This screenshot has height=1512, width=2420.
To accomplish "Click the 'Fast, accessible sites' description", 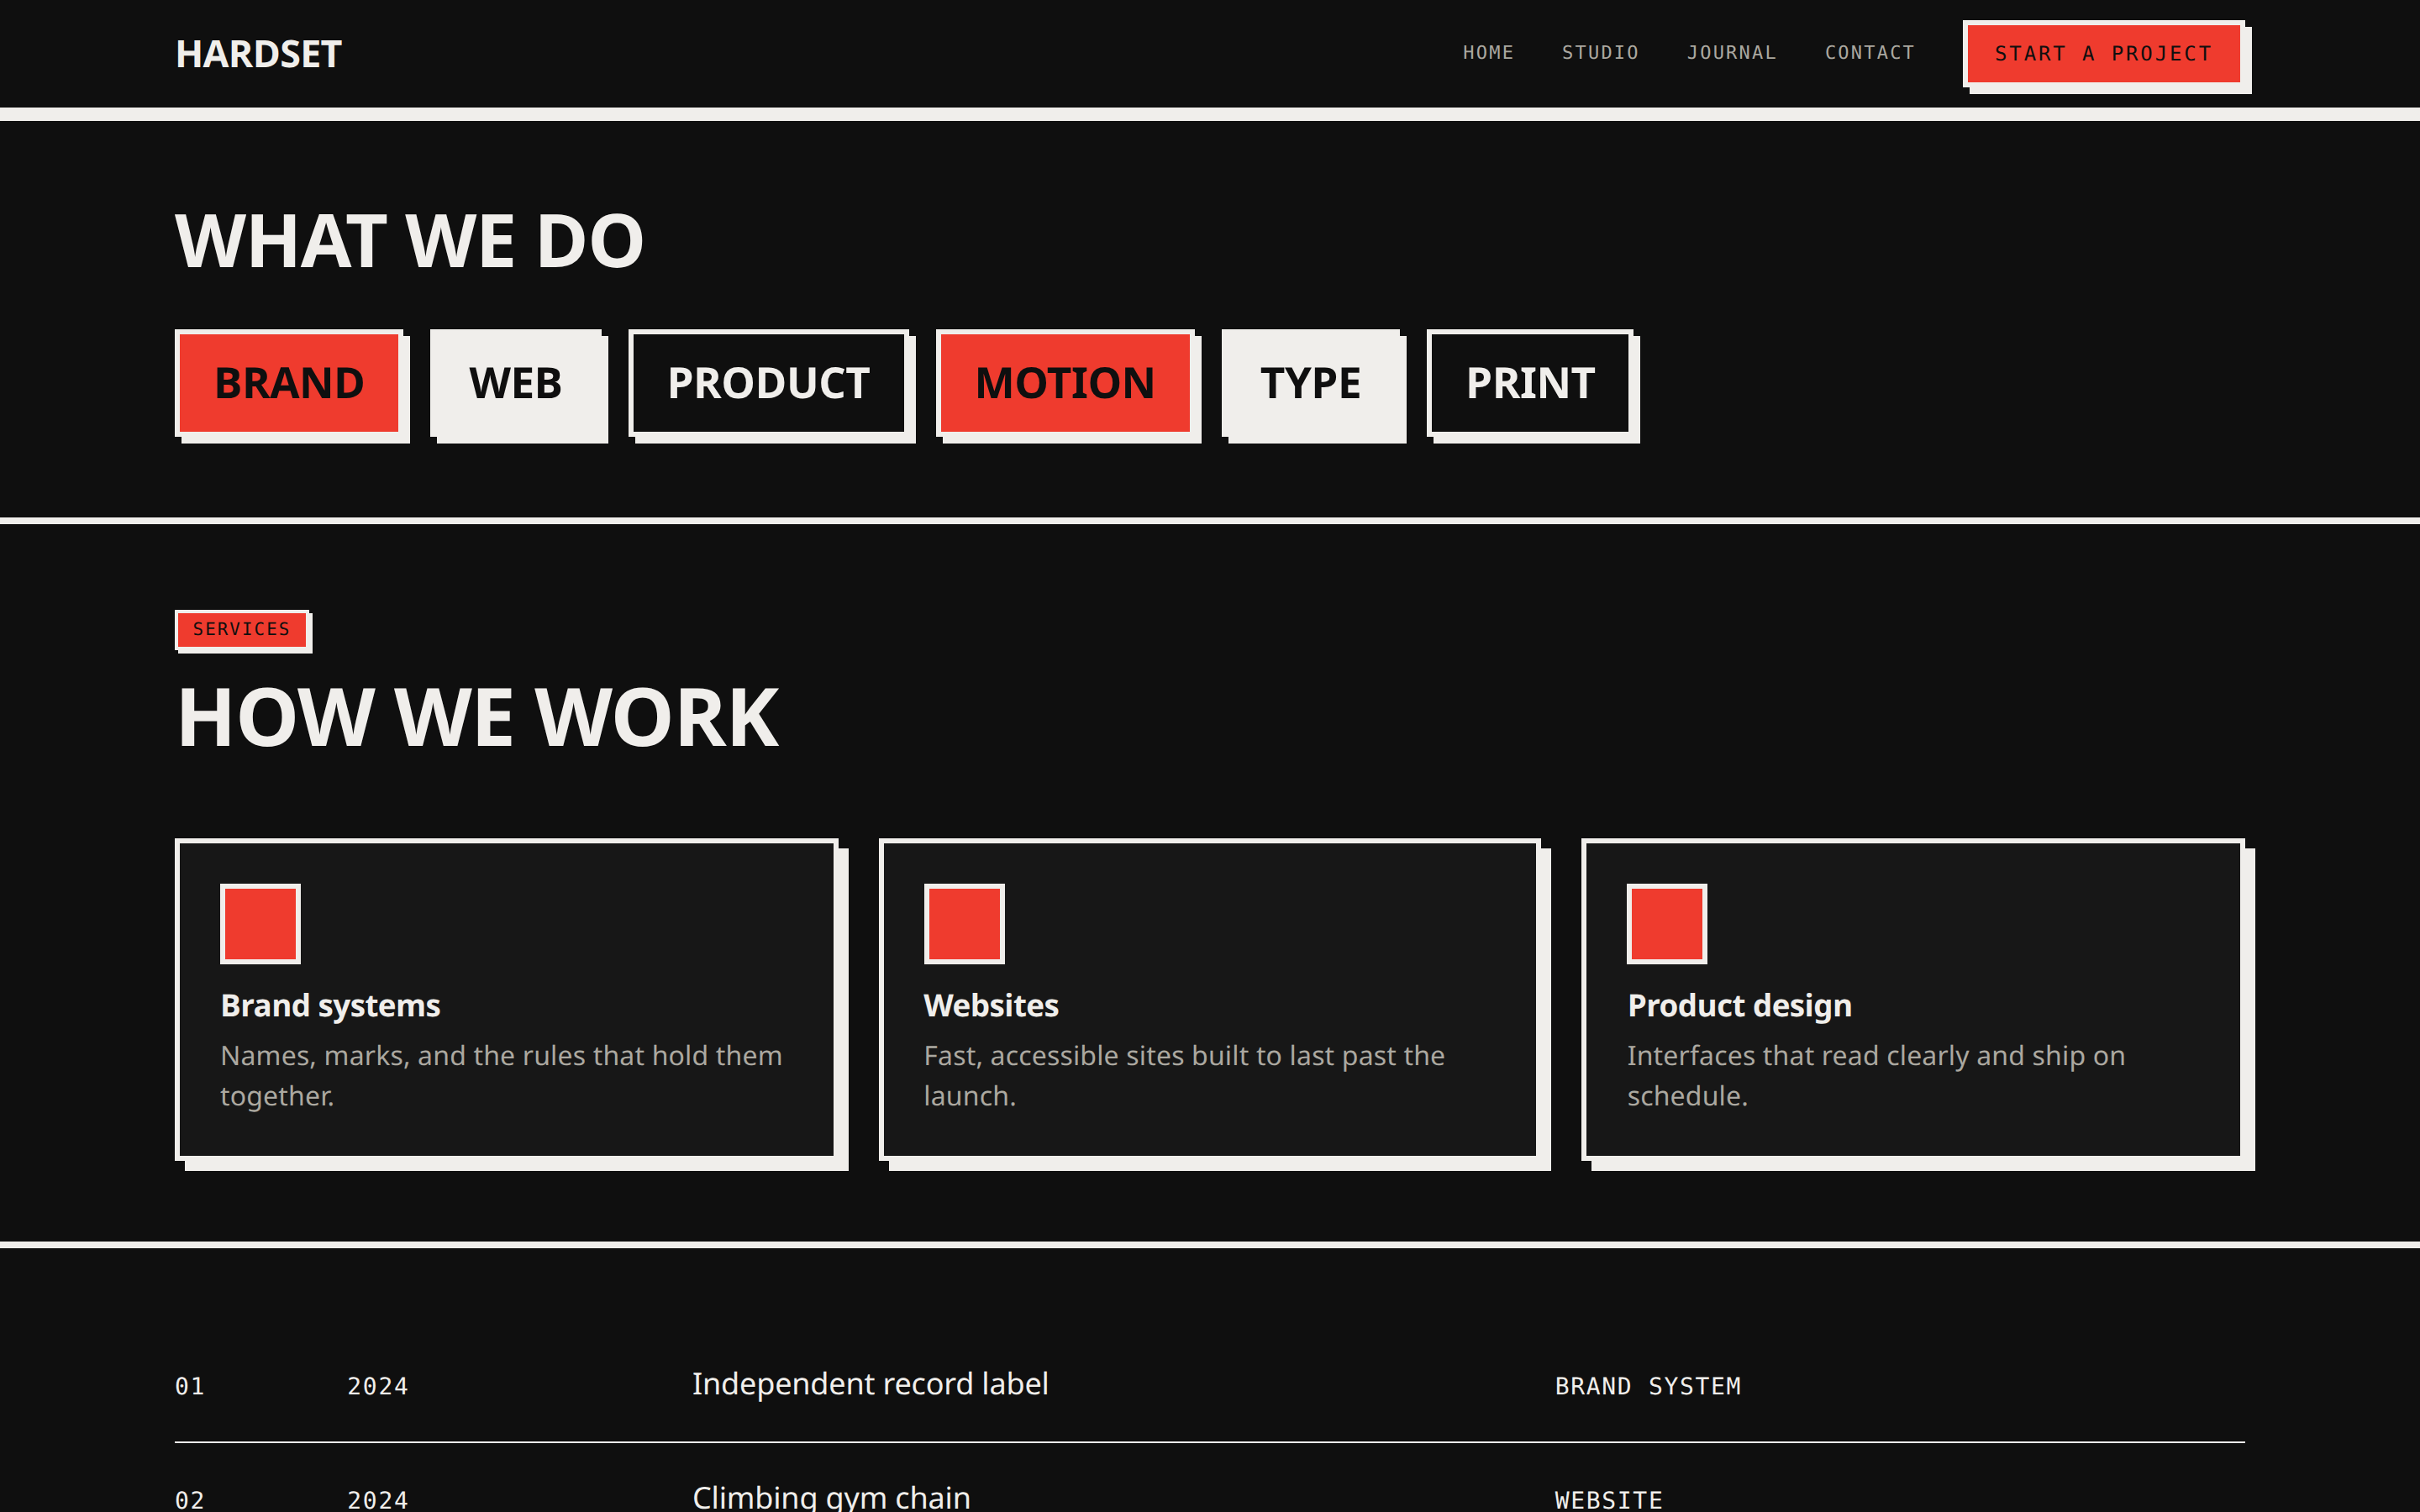I will click(1184, 1076).
